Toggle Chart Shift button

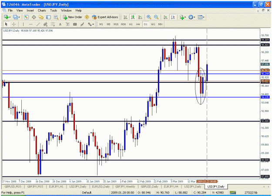tap(173, 17)
